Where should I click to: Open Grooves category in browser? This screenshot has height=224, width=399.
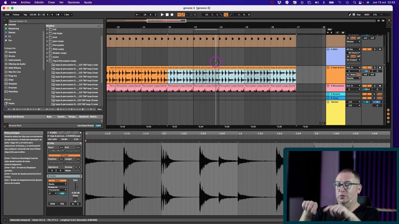click(x=12, y=88)
